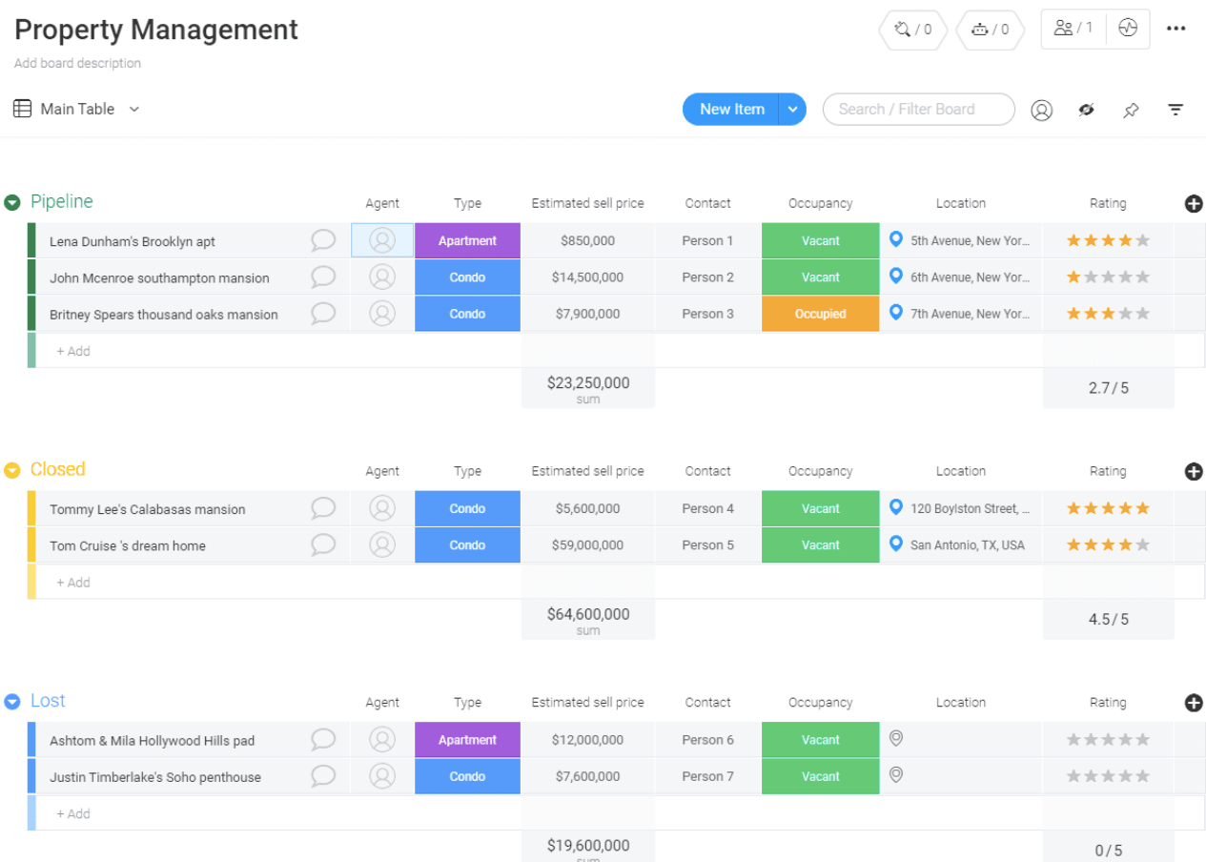The width and height of the screenshot is (1206, 862).
Task: Add item to Lost group
Action: [x=73, y=814]
